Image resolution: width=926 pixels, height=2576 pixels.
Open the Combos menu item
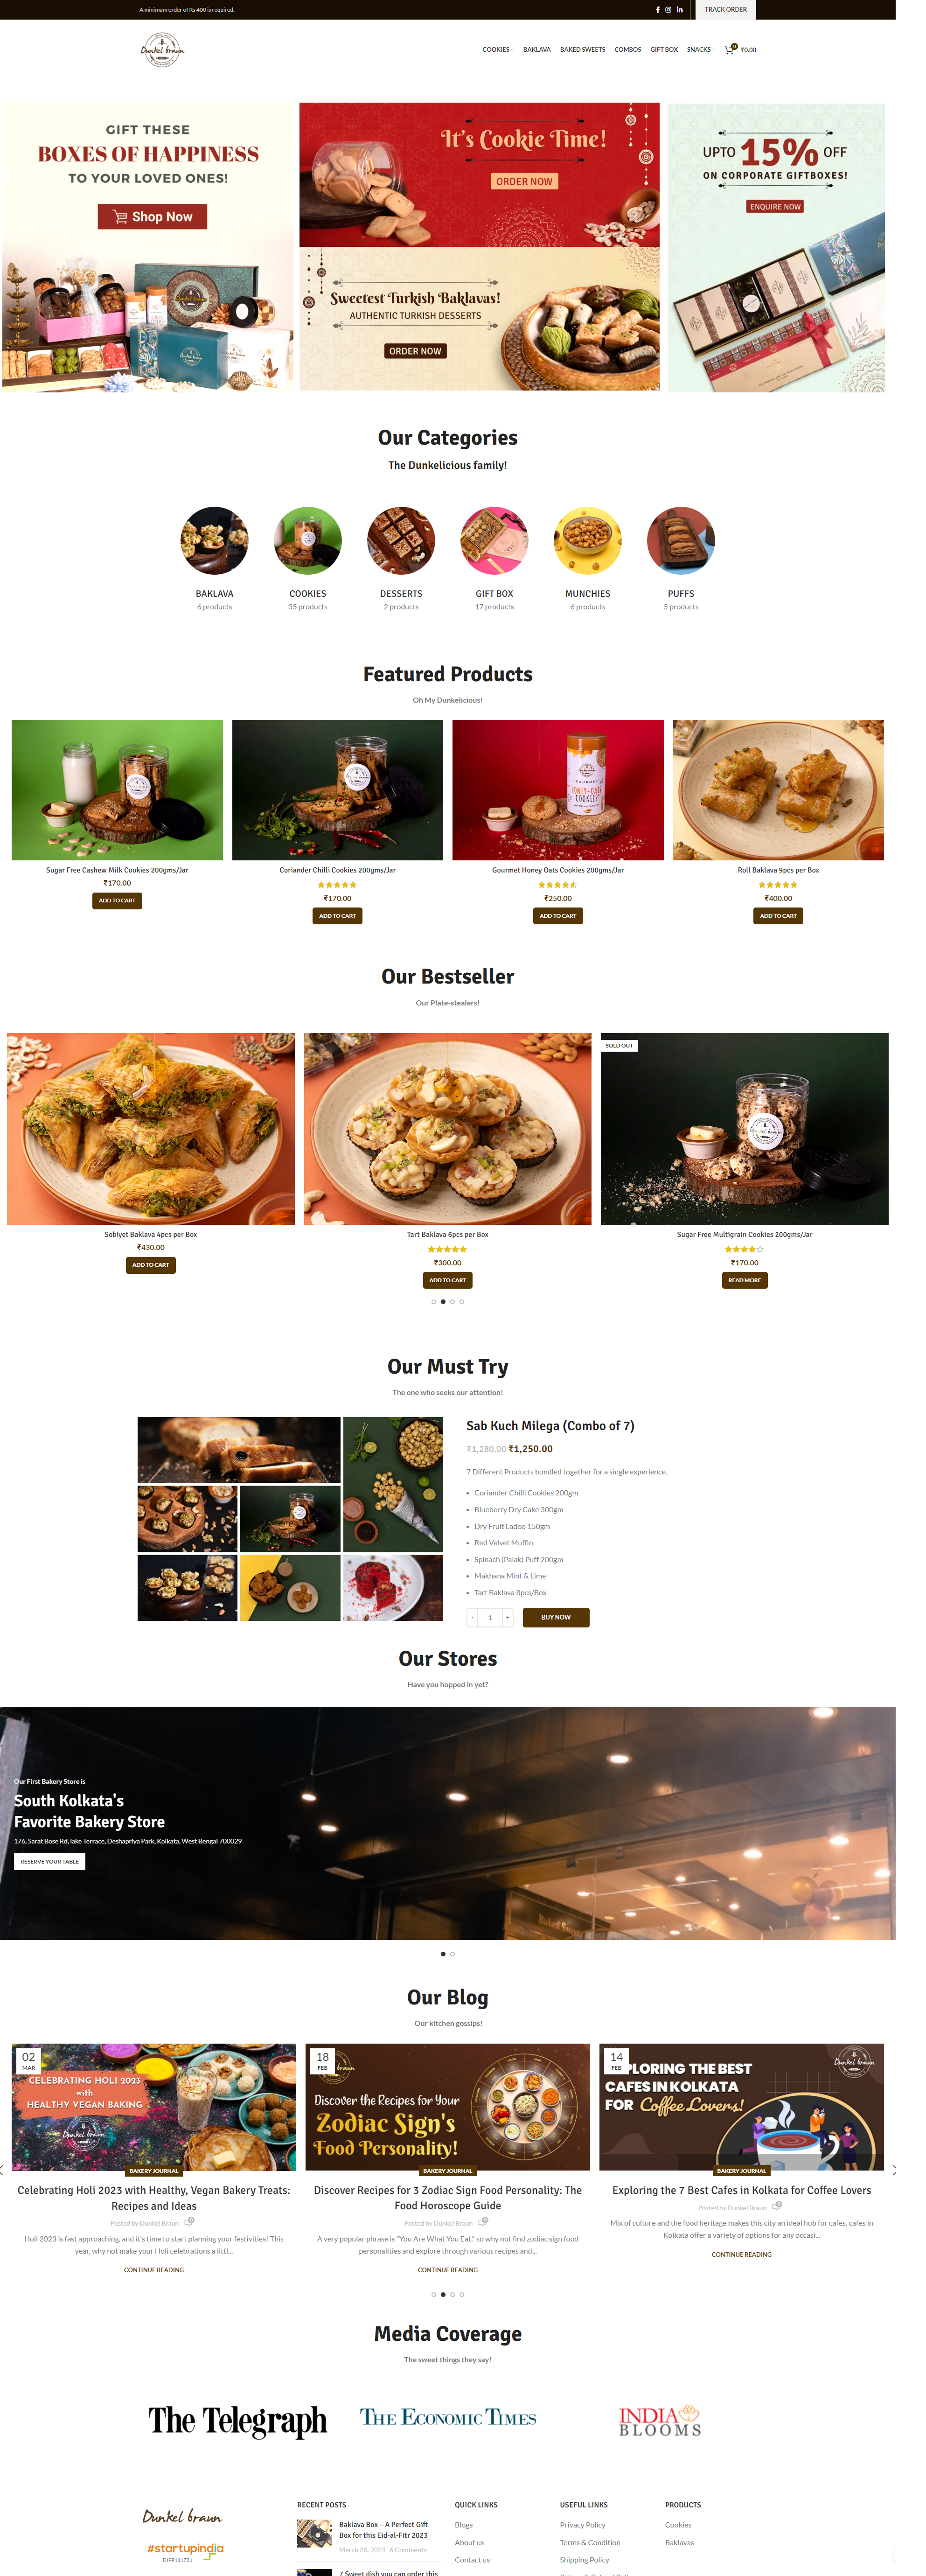tap(628, 49)
